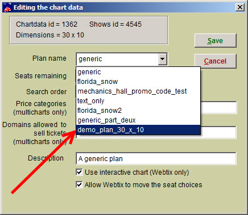The width and height of the screenshot is (248, 215).
Task: Click the chart info panel showing Dimensions
Action: (x=89, y=30)
